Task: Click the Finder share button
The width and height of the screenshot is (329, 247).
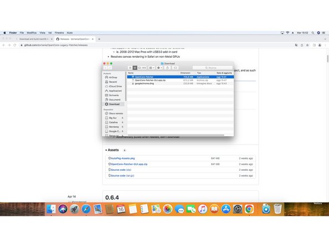Action: click(x=167, y=68)
